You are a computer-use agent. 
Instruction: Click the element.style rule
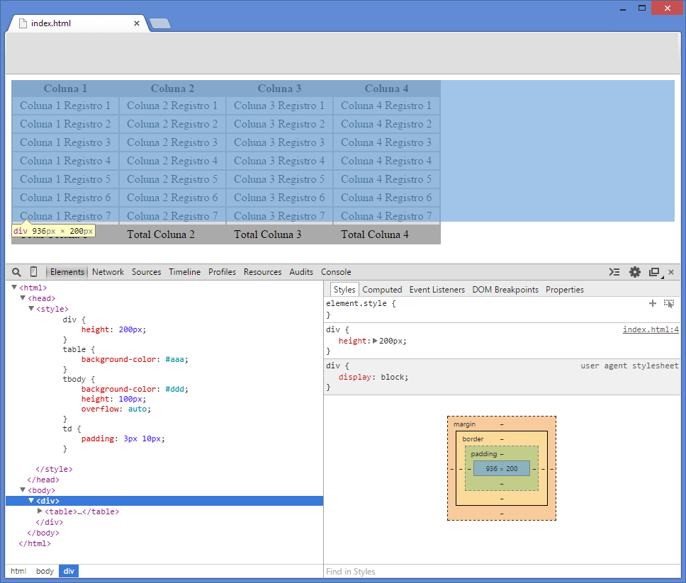pyautogui.click(x=361, y=303)
